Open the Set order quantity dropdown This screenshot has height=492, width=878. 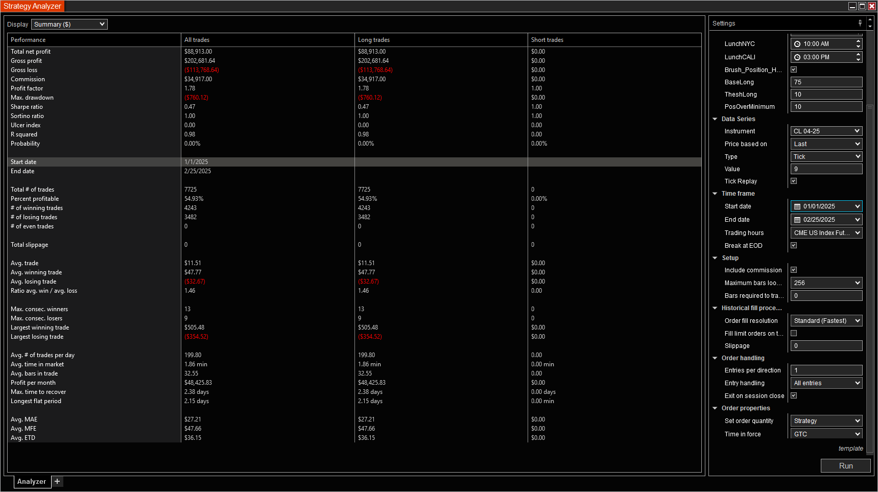(x=826, y=421)
